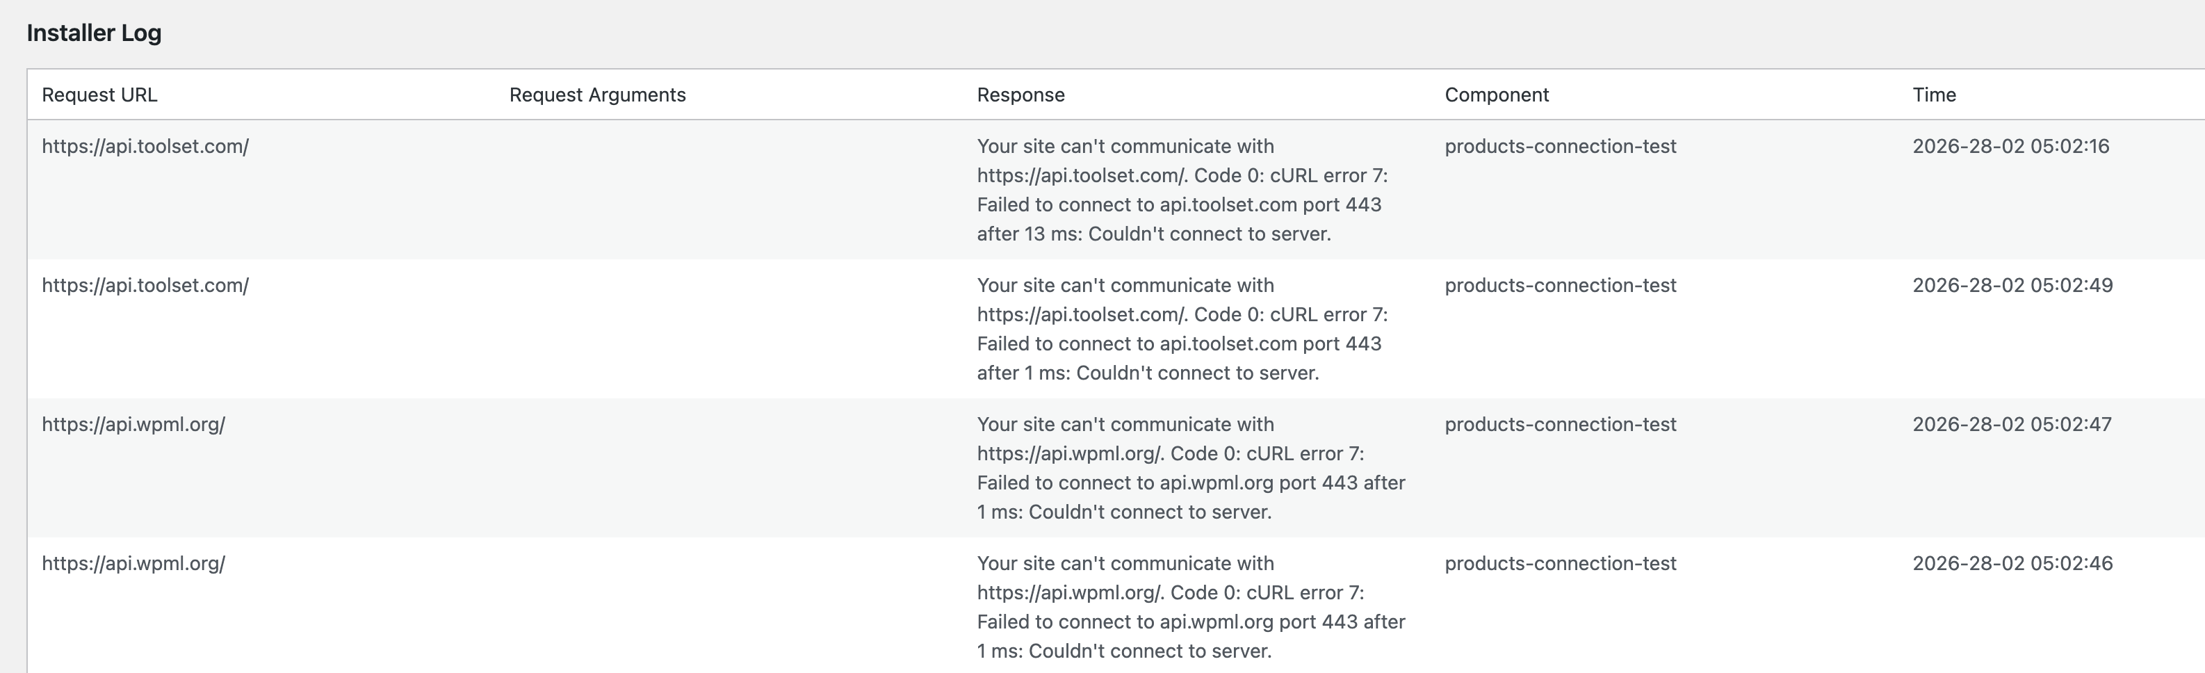This screenshot has width=2205, height=673.
Task: Click the Request Arguments column header
Action: point(597,95)
